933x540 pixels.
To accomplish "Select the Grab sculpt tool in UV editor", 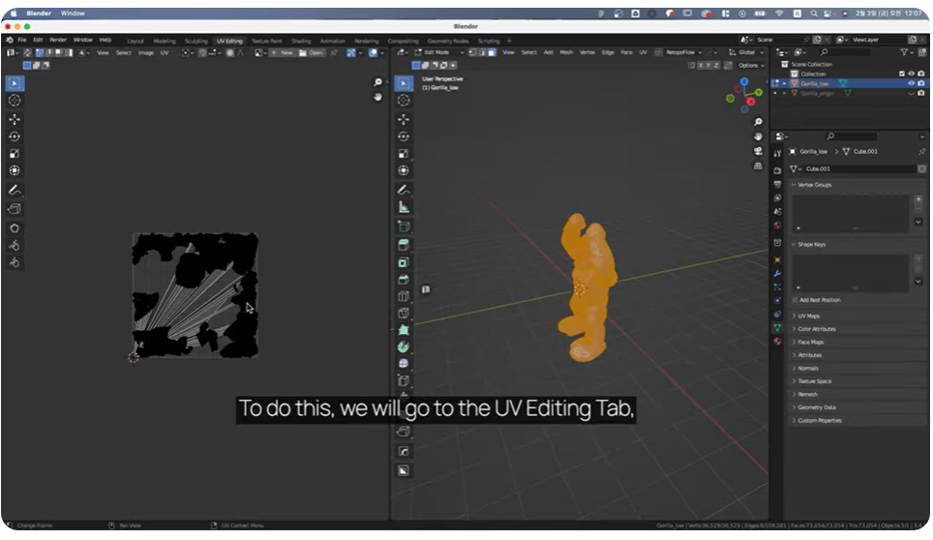I will [15, 228].
